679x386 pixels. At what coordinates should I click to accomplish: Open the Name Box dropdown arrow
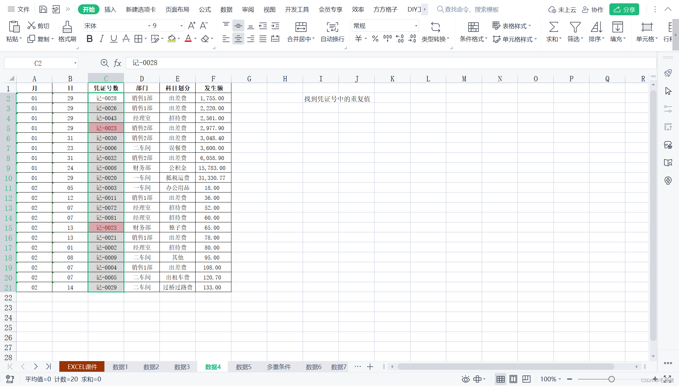tap(75, 63)
